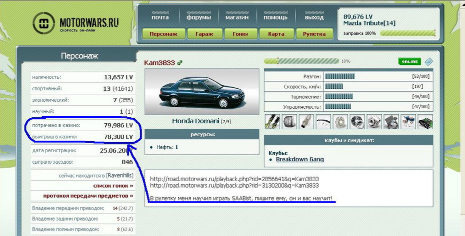465x236 pixels.
Task: Click the Kam3833 player name
Action: click(159, 62)
